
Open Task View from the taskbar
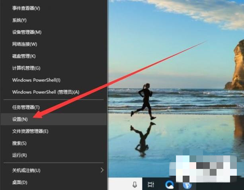(x=151, y=184)
